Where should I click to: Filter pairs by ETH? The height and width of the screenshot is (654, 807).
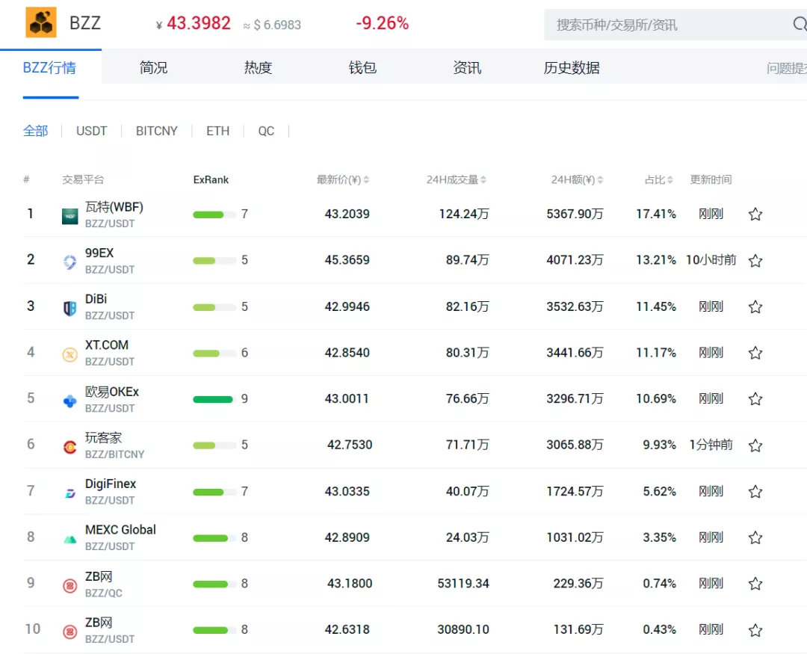pos(217,131)
